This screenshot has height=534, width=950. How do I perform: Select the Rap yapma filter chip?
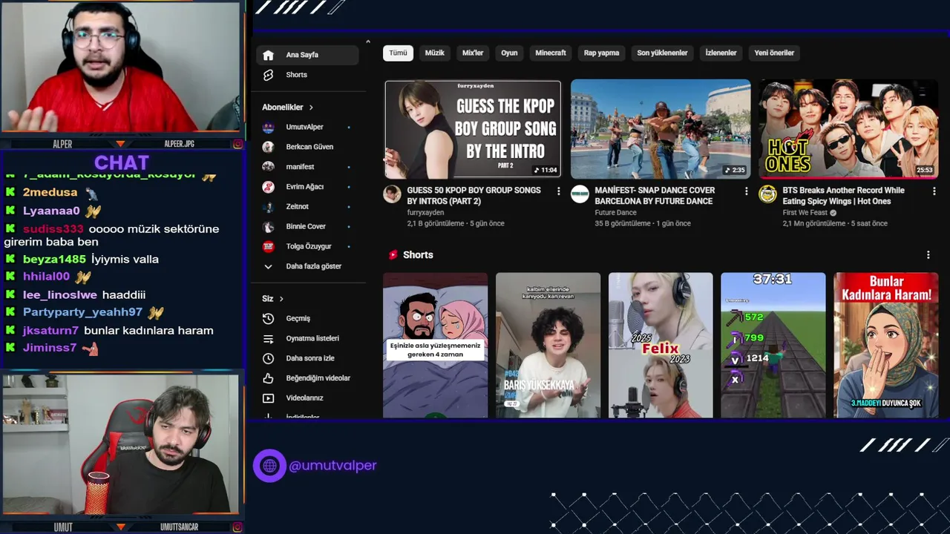point(601,53)
